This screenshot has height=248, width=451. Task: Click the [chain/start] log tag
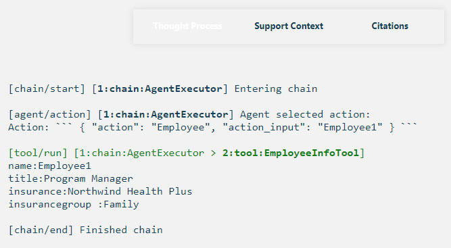[47, 89]
